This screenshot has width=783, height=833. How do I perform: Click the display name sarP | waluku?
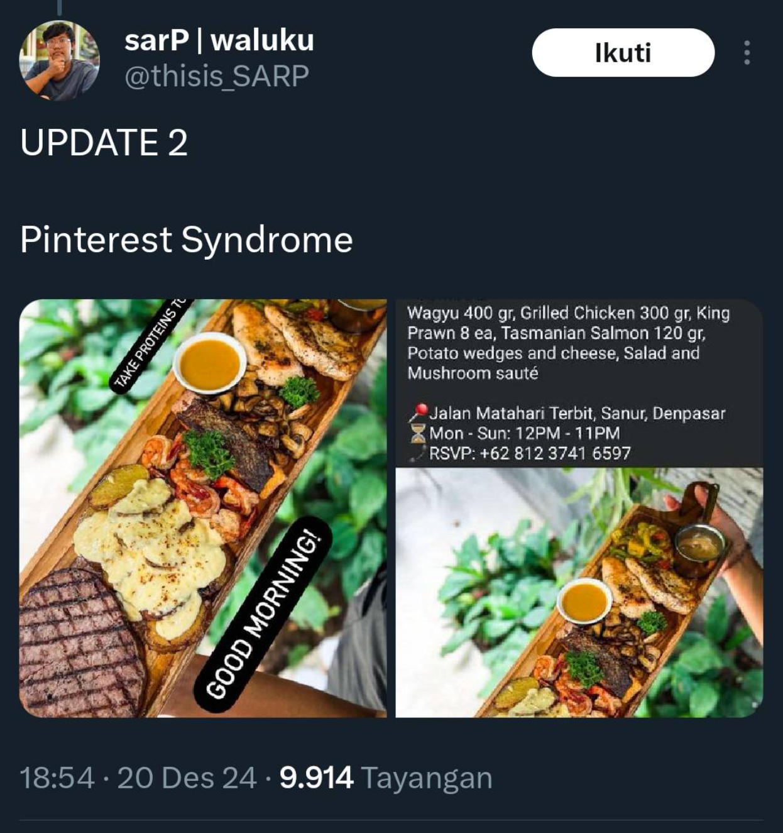click(219, 40)
